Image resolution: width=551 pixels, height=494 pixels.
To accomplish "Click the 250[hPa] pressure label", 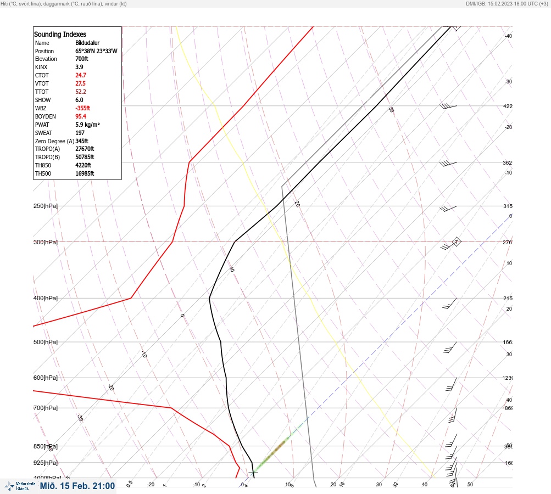I will coord(46,206).
